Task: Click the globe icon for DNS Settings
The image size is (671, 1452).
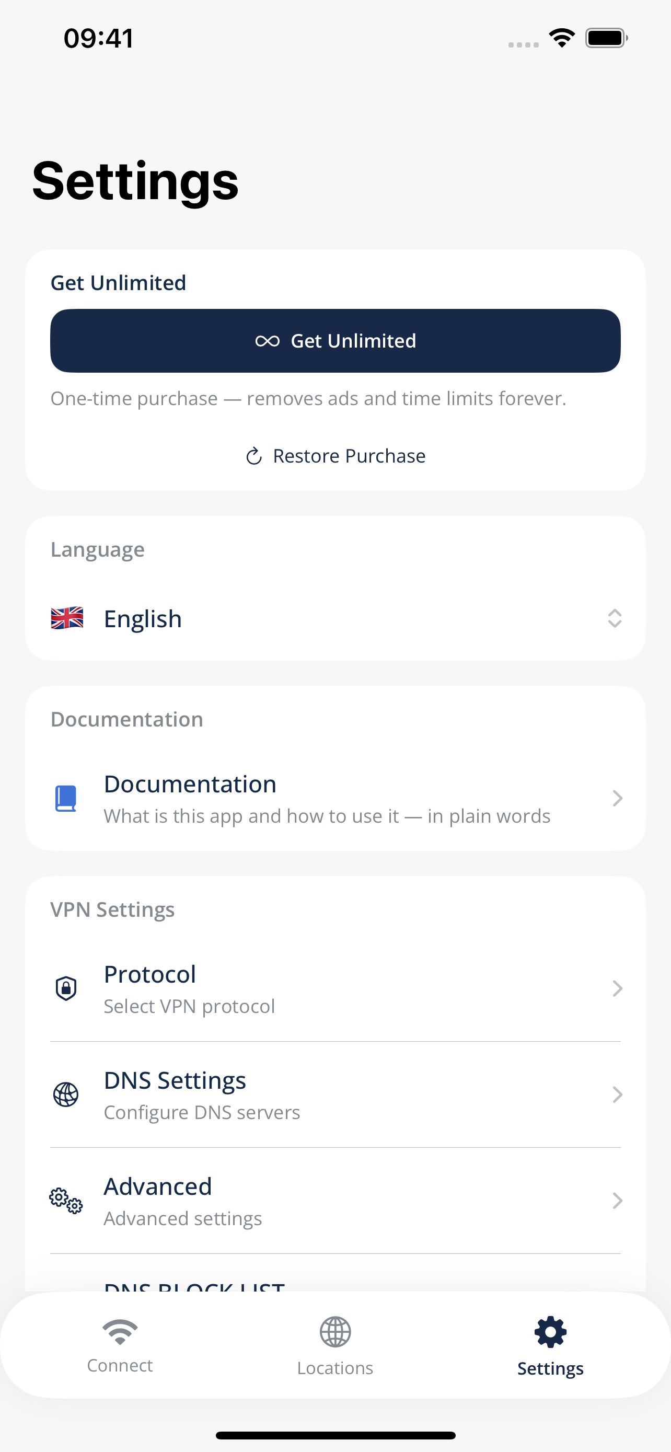Action: coord(66,1094)
